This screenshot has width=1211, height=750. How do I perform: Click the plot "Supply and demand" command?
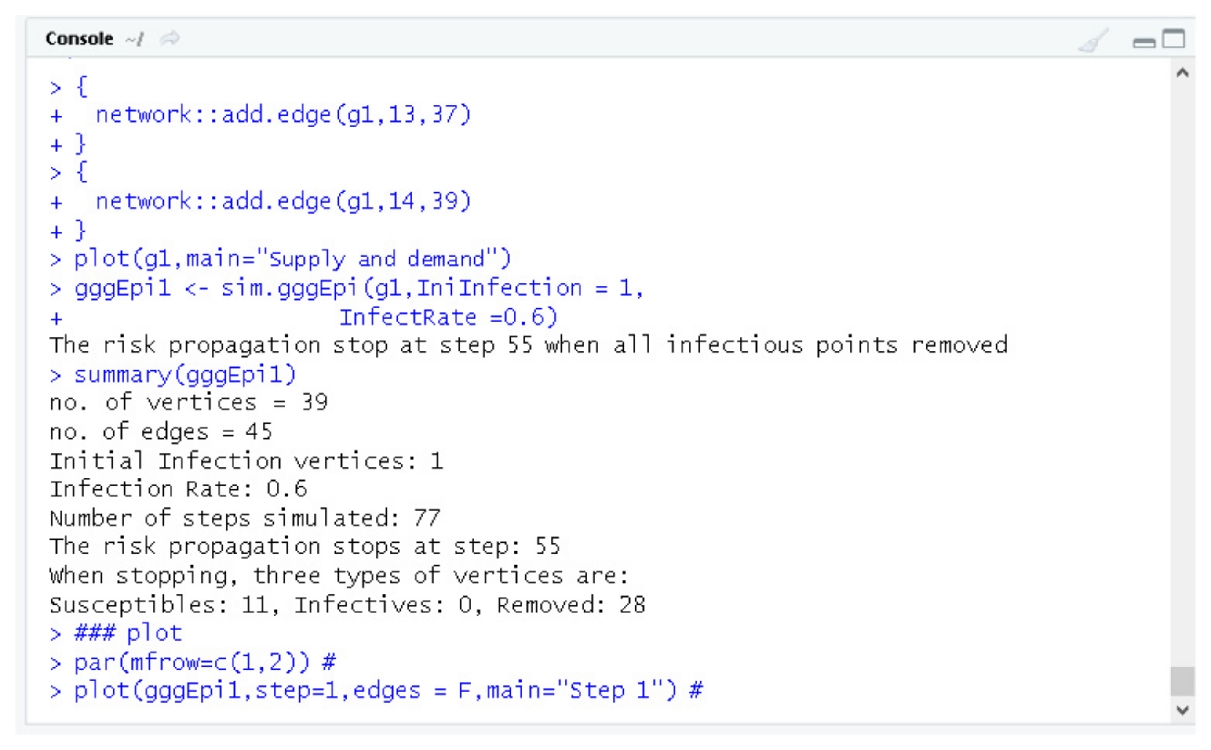[x=292, y=259]
